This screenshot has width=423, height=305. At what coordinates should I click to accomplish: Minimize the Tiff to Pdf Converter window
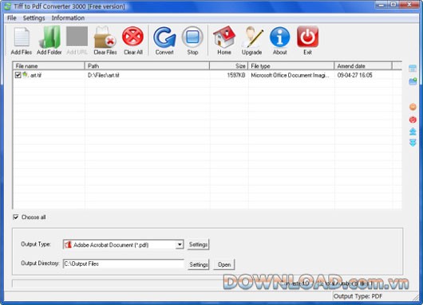coord(381,5)
